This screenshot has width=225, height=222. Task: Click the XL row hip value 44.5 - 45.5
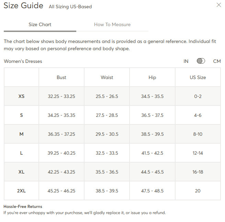(x=152, y=172)
